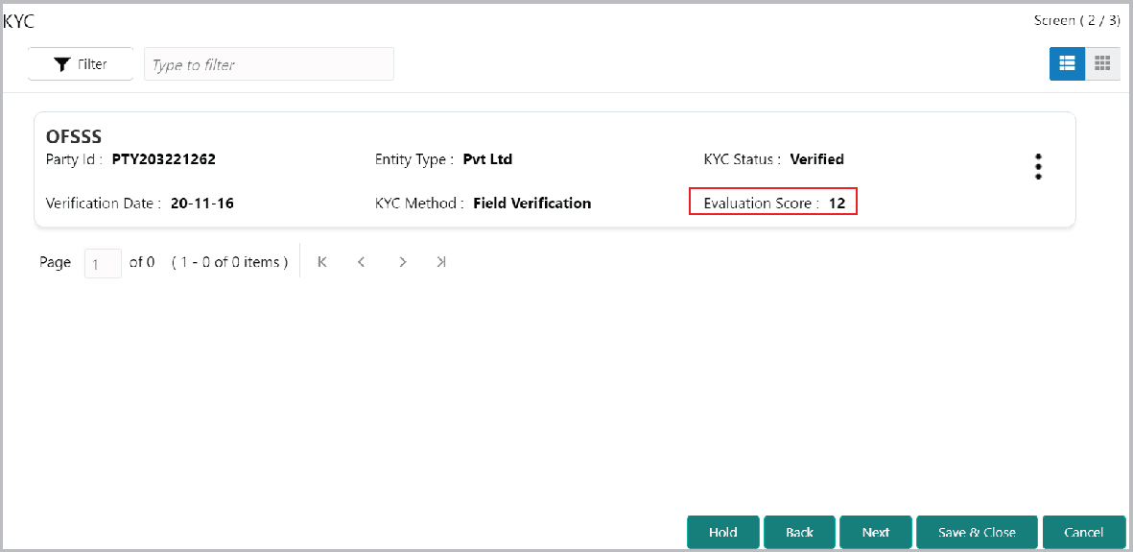Click the '( 1 - 0 of 0 items )' text
The width and height of the screenshot is (1133, 552).
(x=230, y=263)
